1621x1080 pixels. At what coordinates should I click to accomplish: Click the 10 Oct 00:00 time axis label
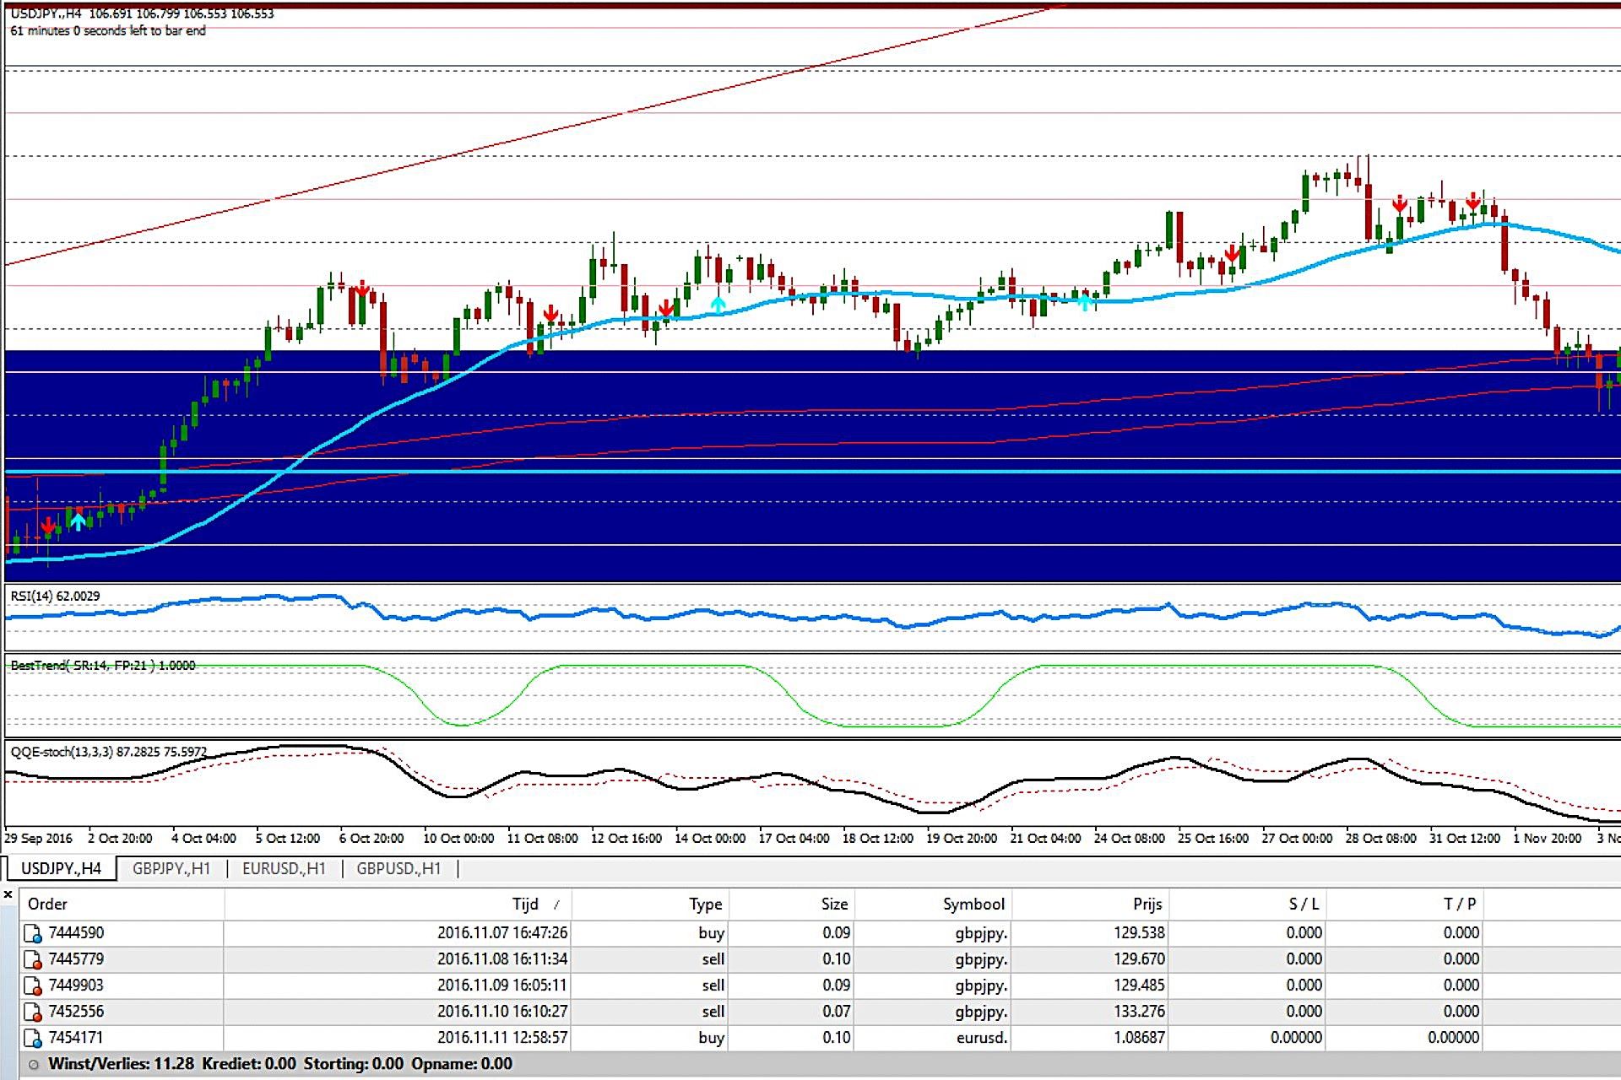coord(458,838)
